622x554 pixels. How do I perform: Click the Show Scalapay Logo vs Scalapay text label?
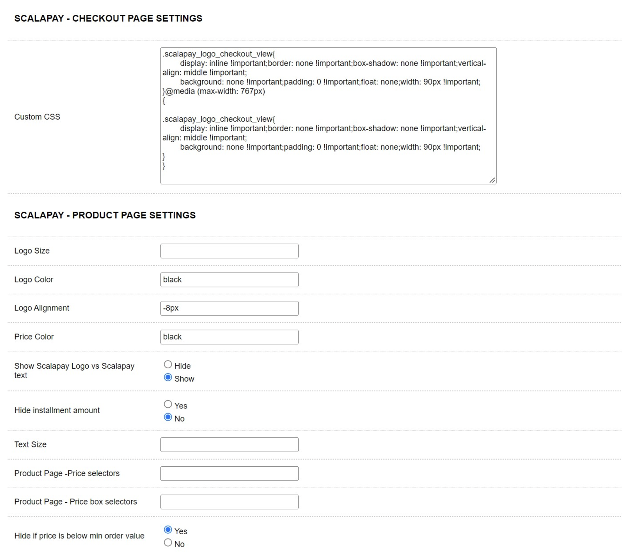coord(74,371)
